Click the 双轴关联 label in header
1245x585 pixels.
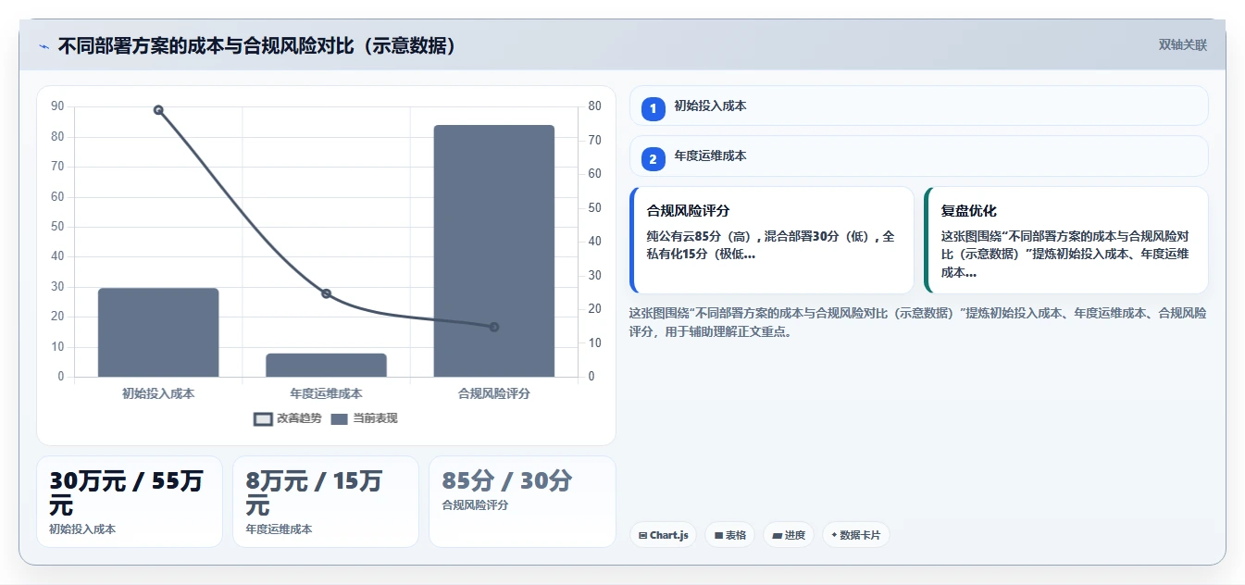tap(1182, 44)
